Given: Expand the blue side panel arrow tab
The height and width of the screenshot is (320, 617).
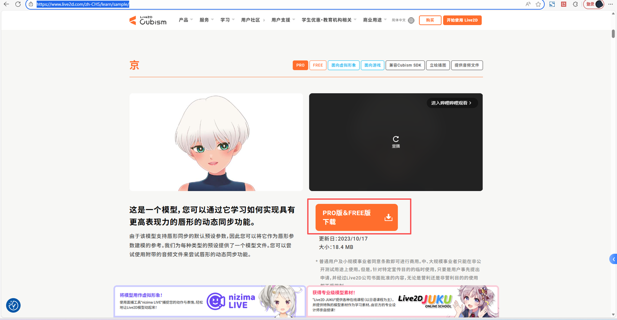Looking at the screenshot, I should (x=613, y=259).
